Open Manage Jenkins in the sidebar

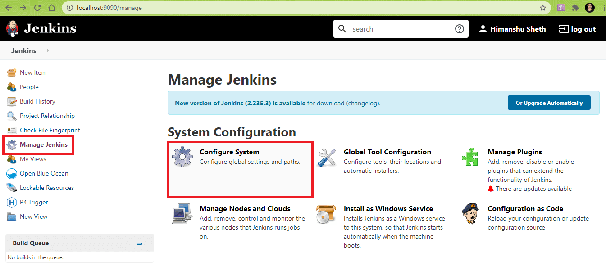coord(43,144)
